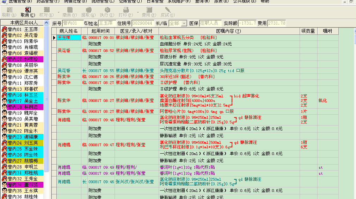
Task: Click the 090817 09:47 start time cell
Action: (101, 145)
